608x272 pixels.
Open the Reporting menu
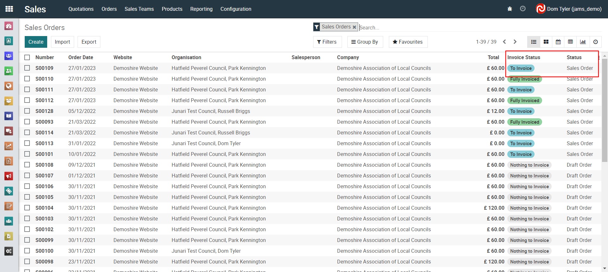pyautogui.click(x=201, y=9)
